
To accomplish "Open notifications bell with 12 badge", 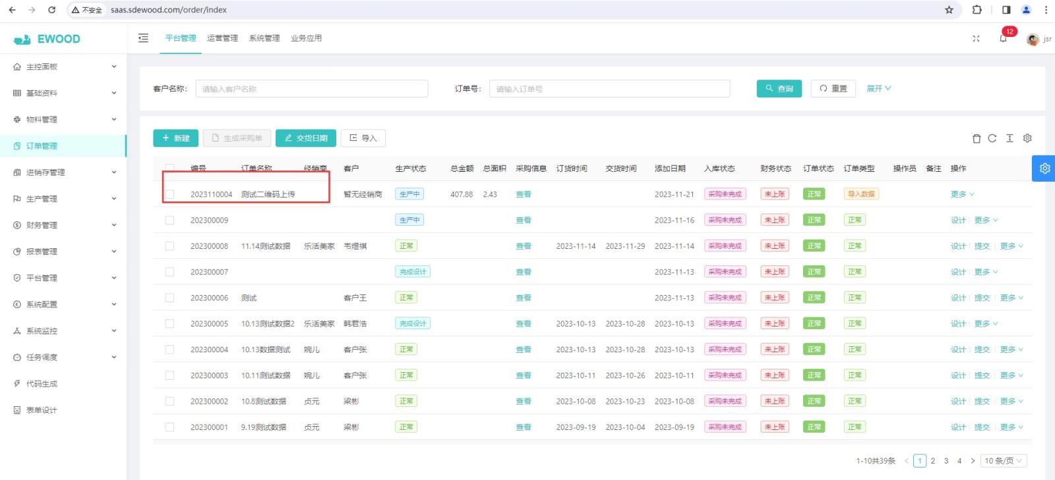I will [x=1003, y=38].
